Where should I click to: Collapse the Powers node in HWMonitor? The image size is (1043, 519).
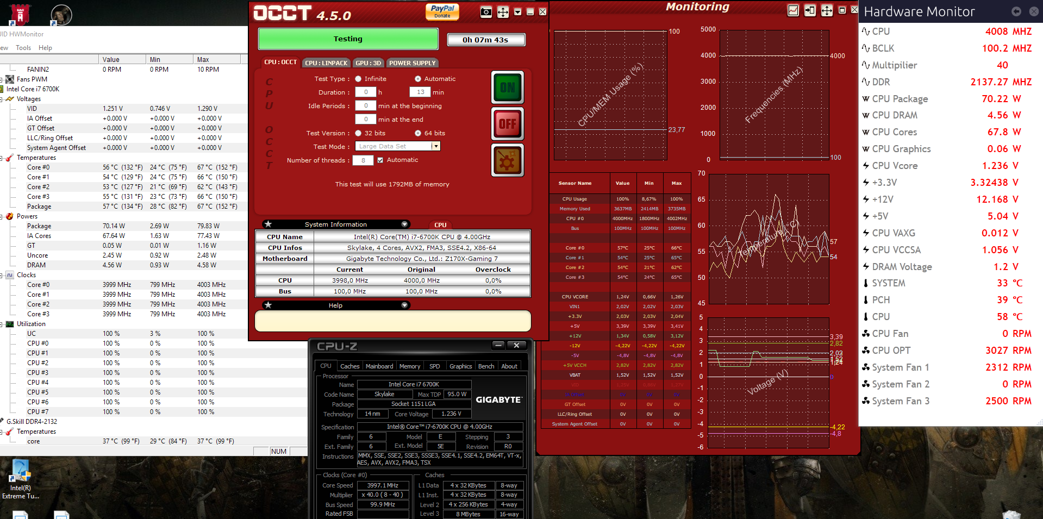pos(2,217)
